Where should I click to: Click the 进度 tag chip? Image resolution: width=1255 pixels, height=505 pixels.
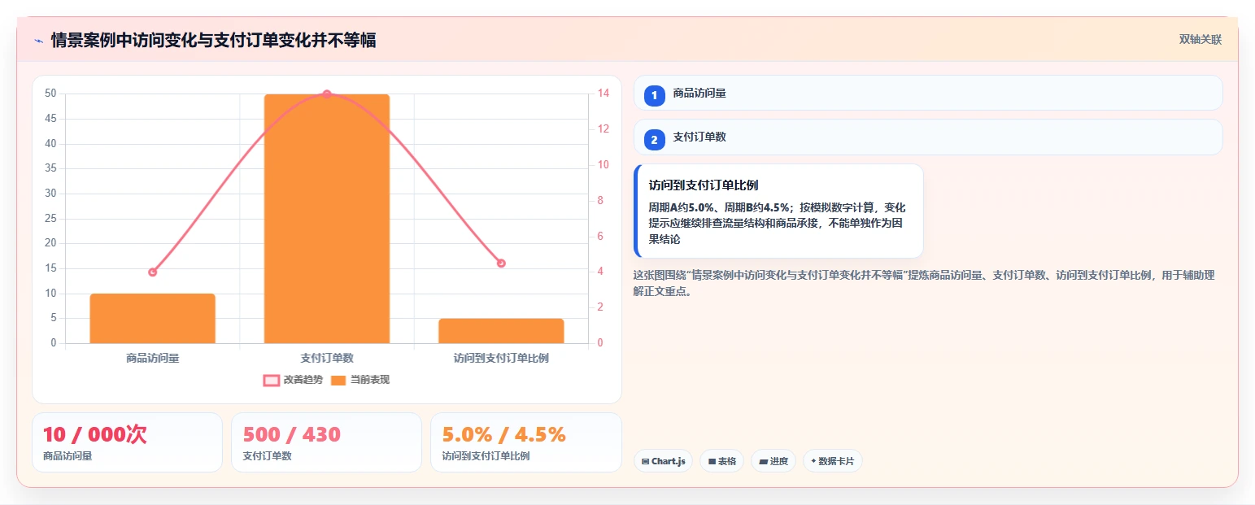[x=773, y=461]
